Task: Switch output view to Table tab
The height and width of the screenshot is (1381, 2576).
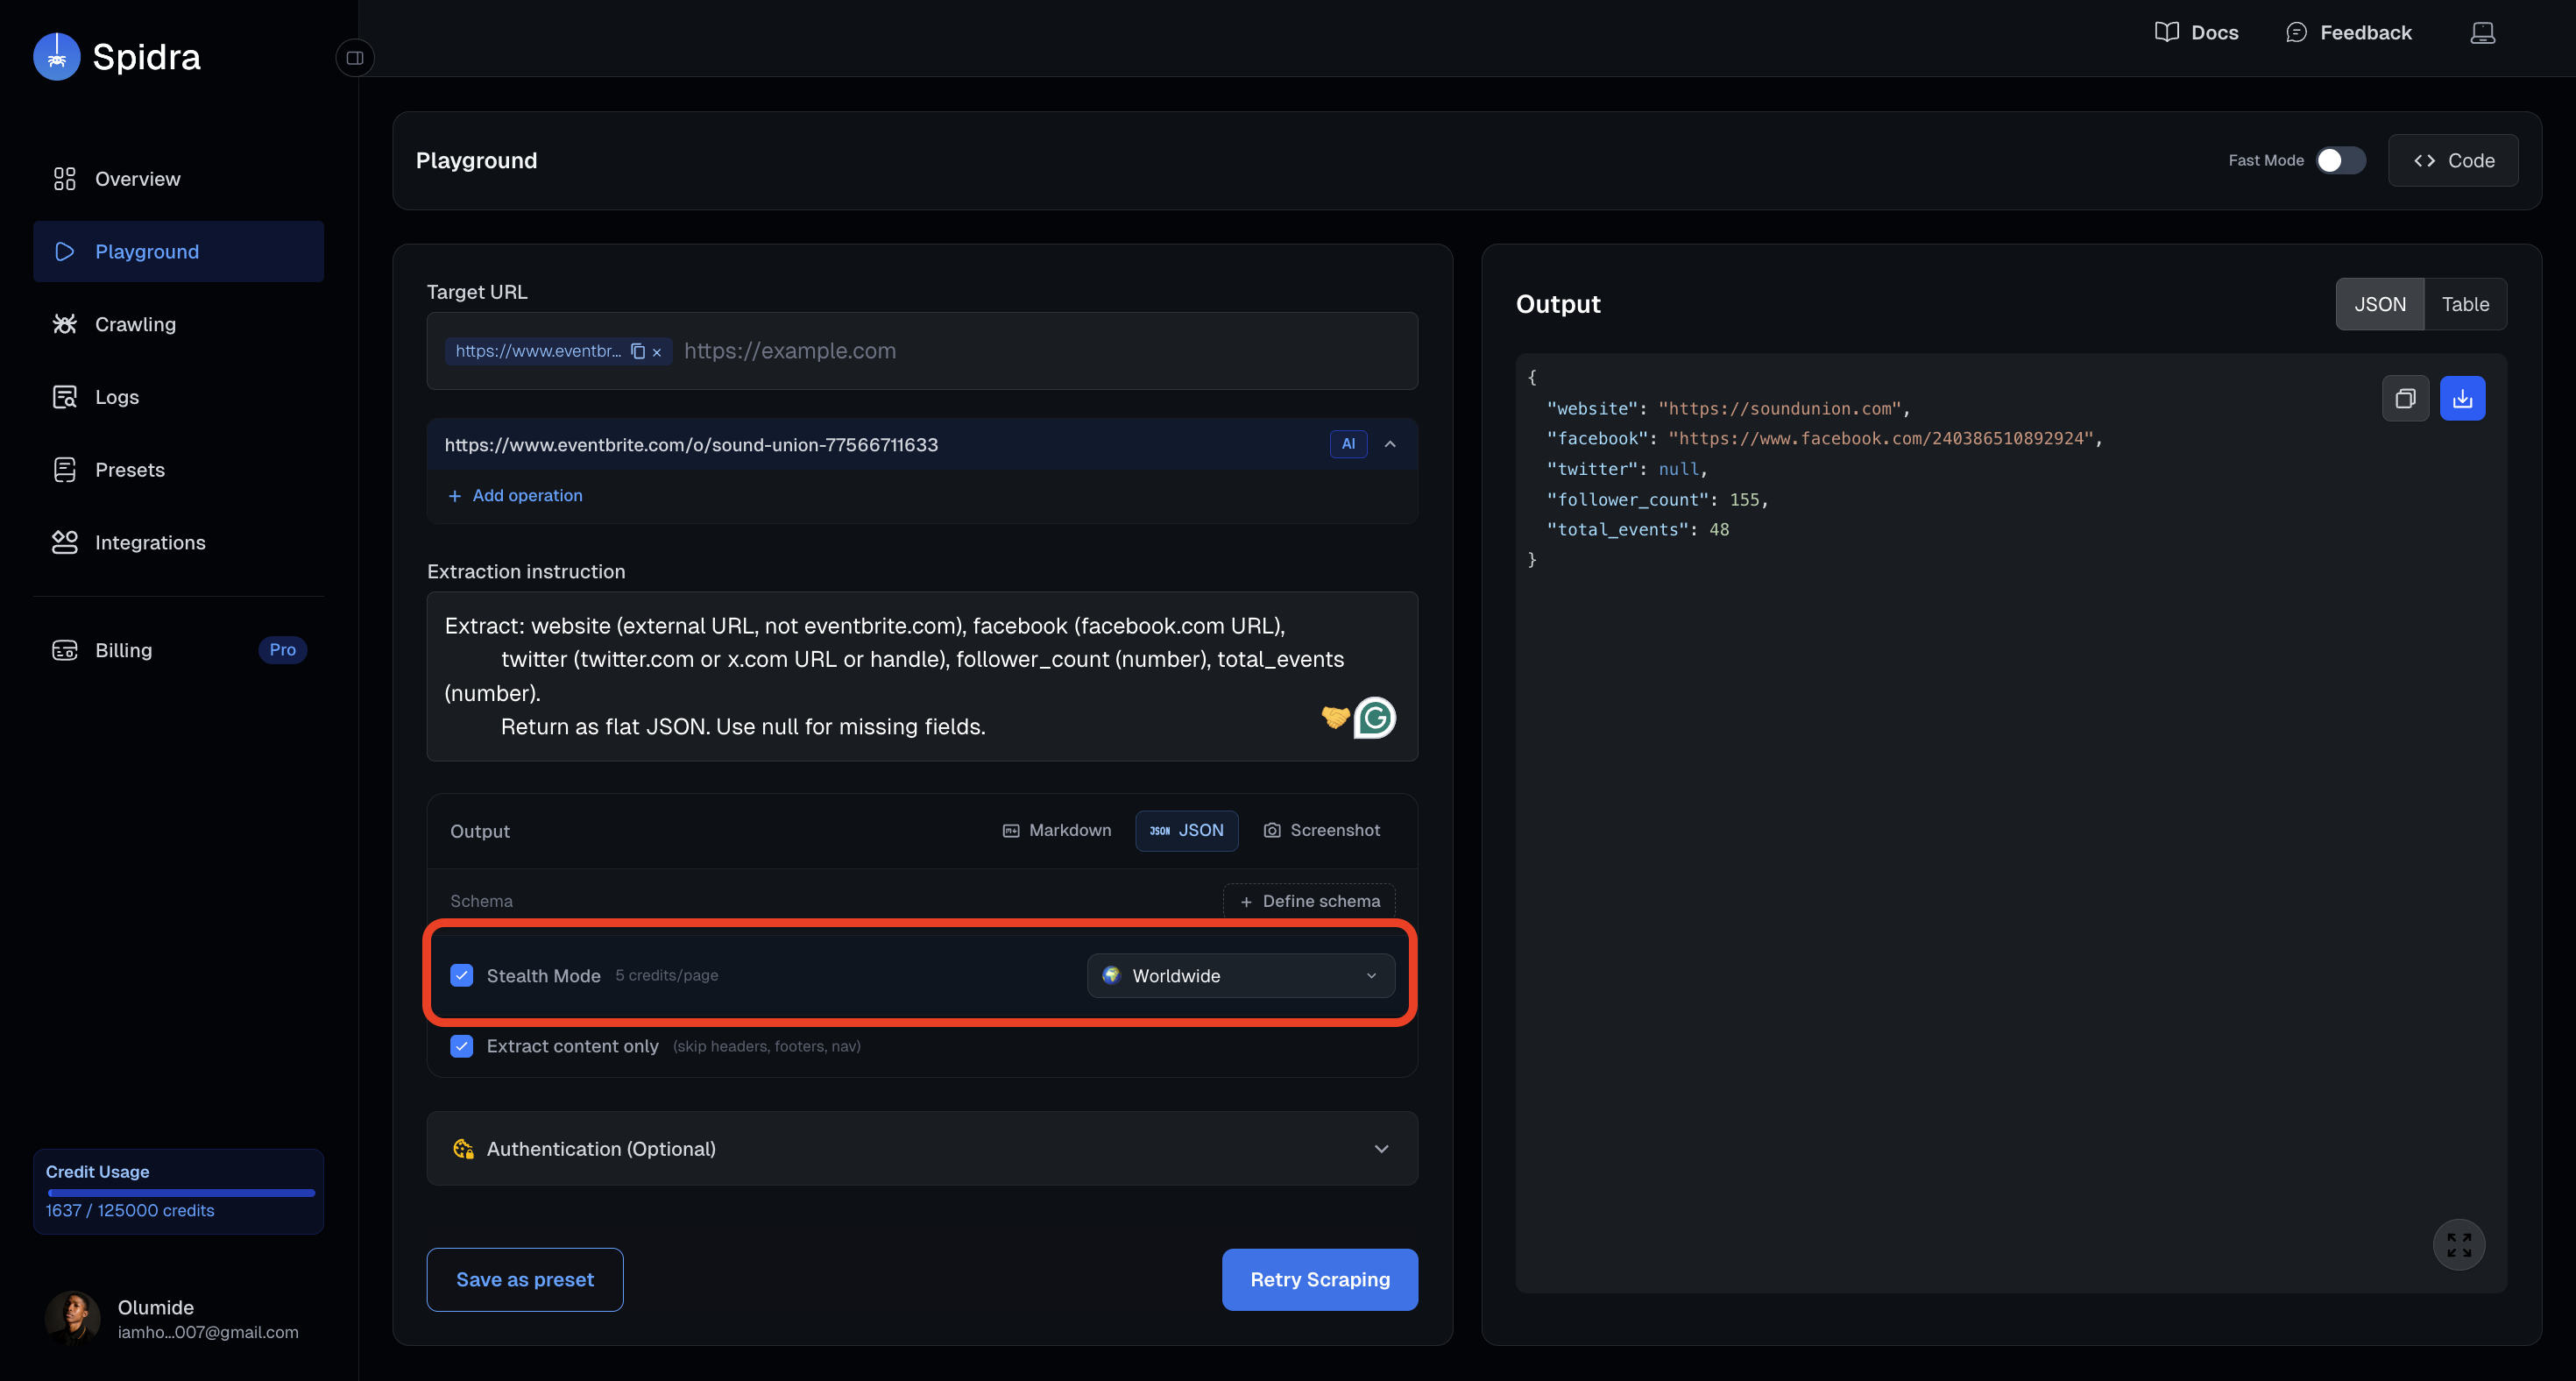Action: coord(2464,304)
